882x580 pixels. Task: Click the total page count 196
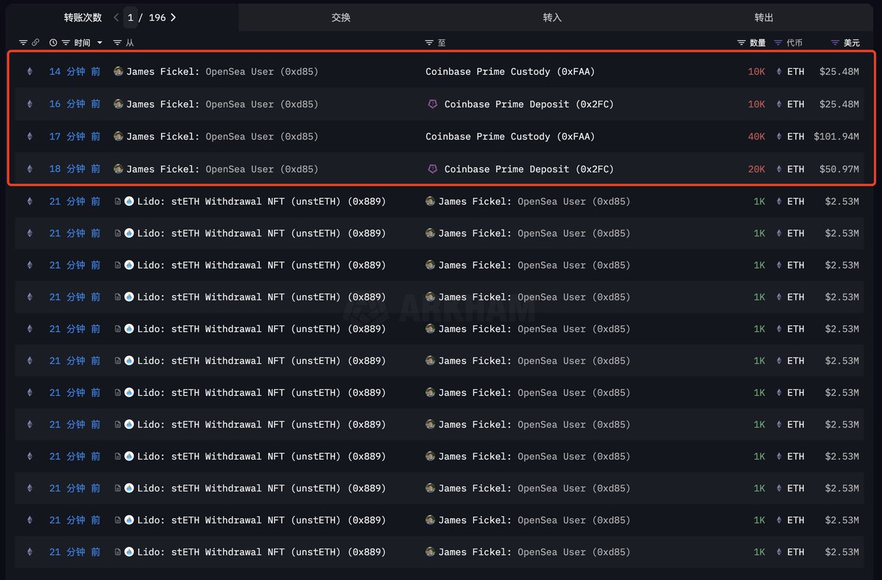click(157, 17)
